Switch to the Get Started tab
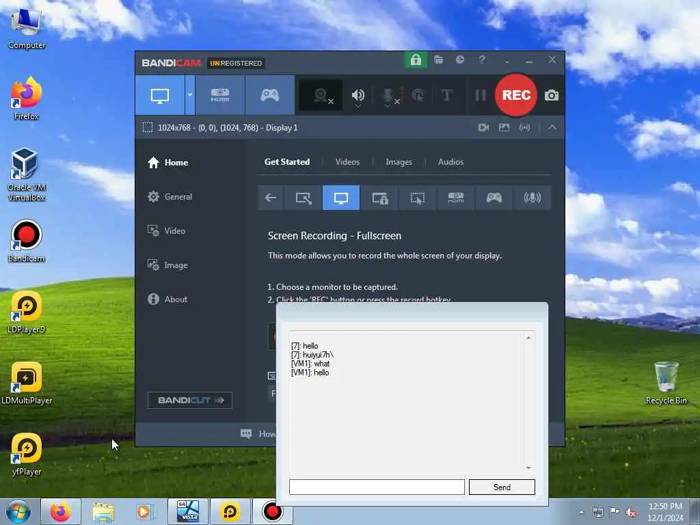 click(x=287, y=162)
